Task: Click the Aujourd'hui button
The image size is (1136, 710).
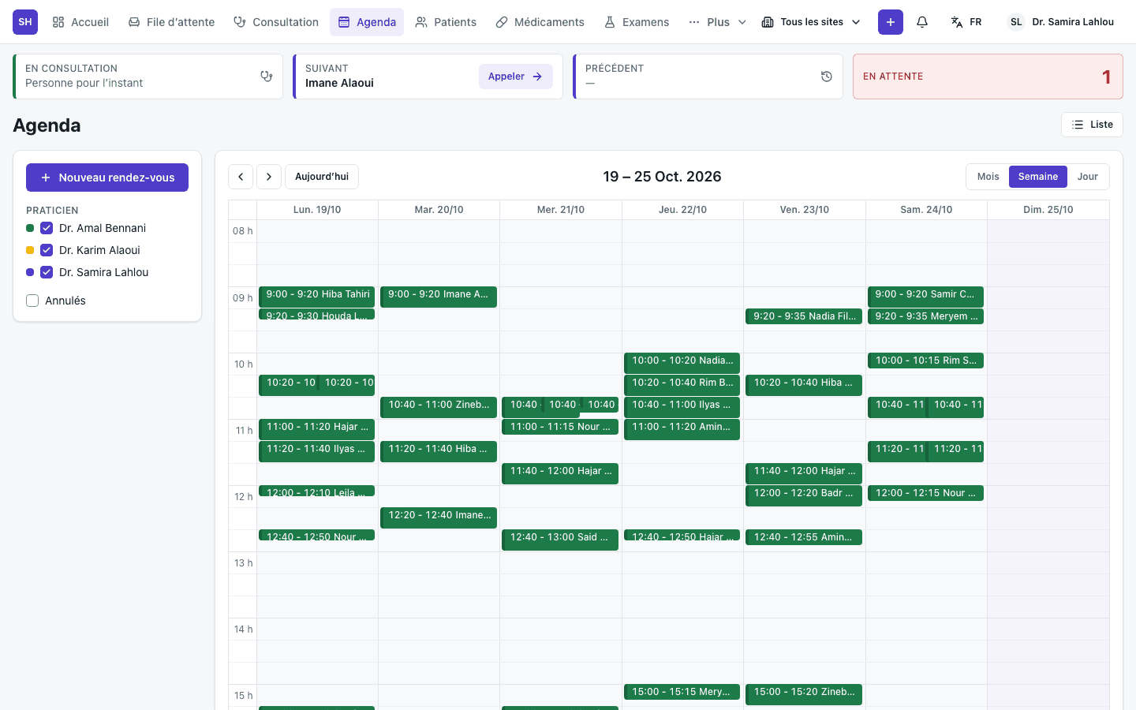Action: coord(322,177)
